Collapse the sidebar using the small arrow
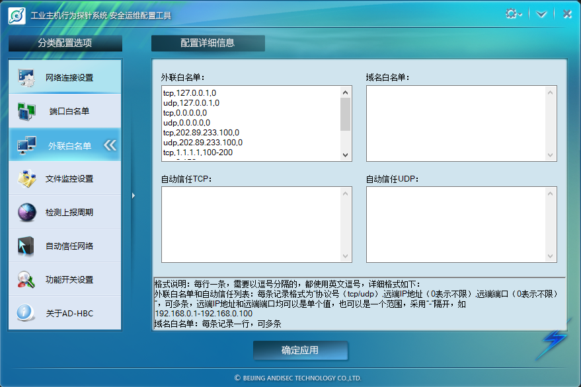This screenshot has width=581, height=387. click(x=133, y=195)
